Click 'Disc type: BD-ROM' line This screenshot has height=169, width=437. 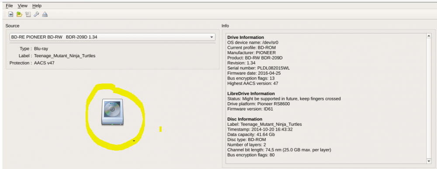(246, 139)
